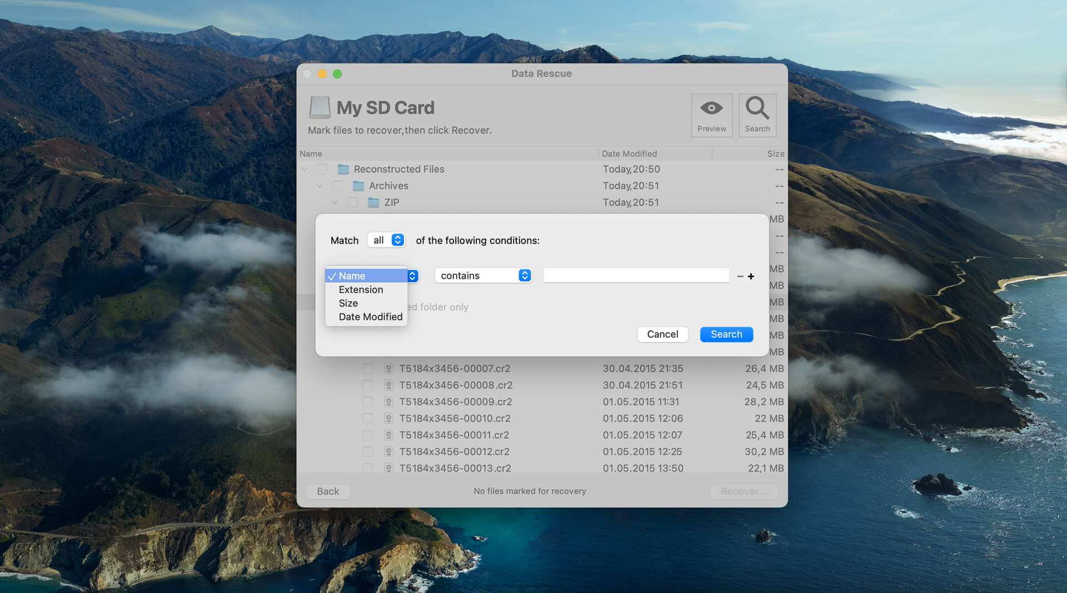
Task: Click file icon of T5184x3456-00007.cr2
Action: [388, 369]
